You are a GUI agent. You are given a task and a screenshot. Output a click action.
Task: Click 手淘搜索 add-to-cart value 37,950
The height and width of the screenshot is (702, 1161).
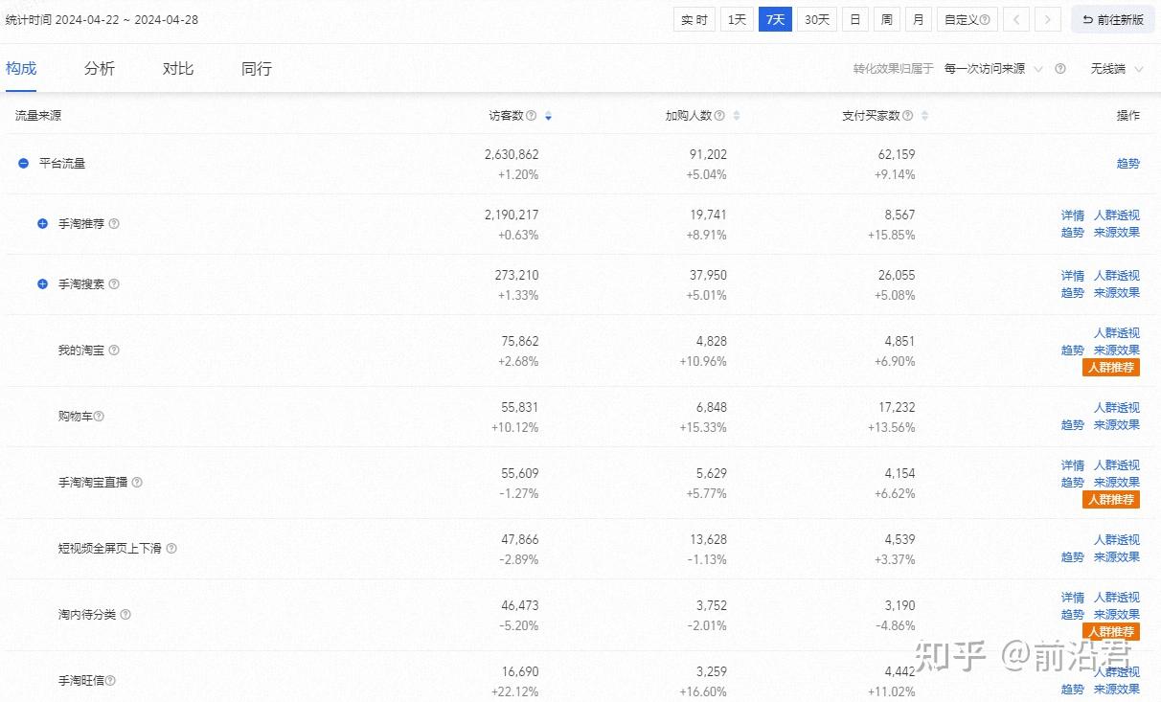click(x=708, y=276)
